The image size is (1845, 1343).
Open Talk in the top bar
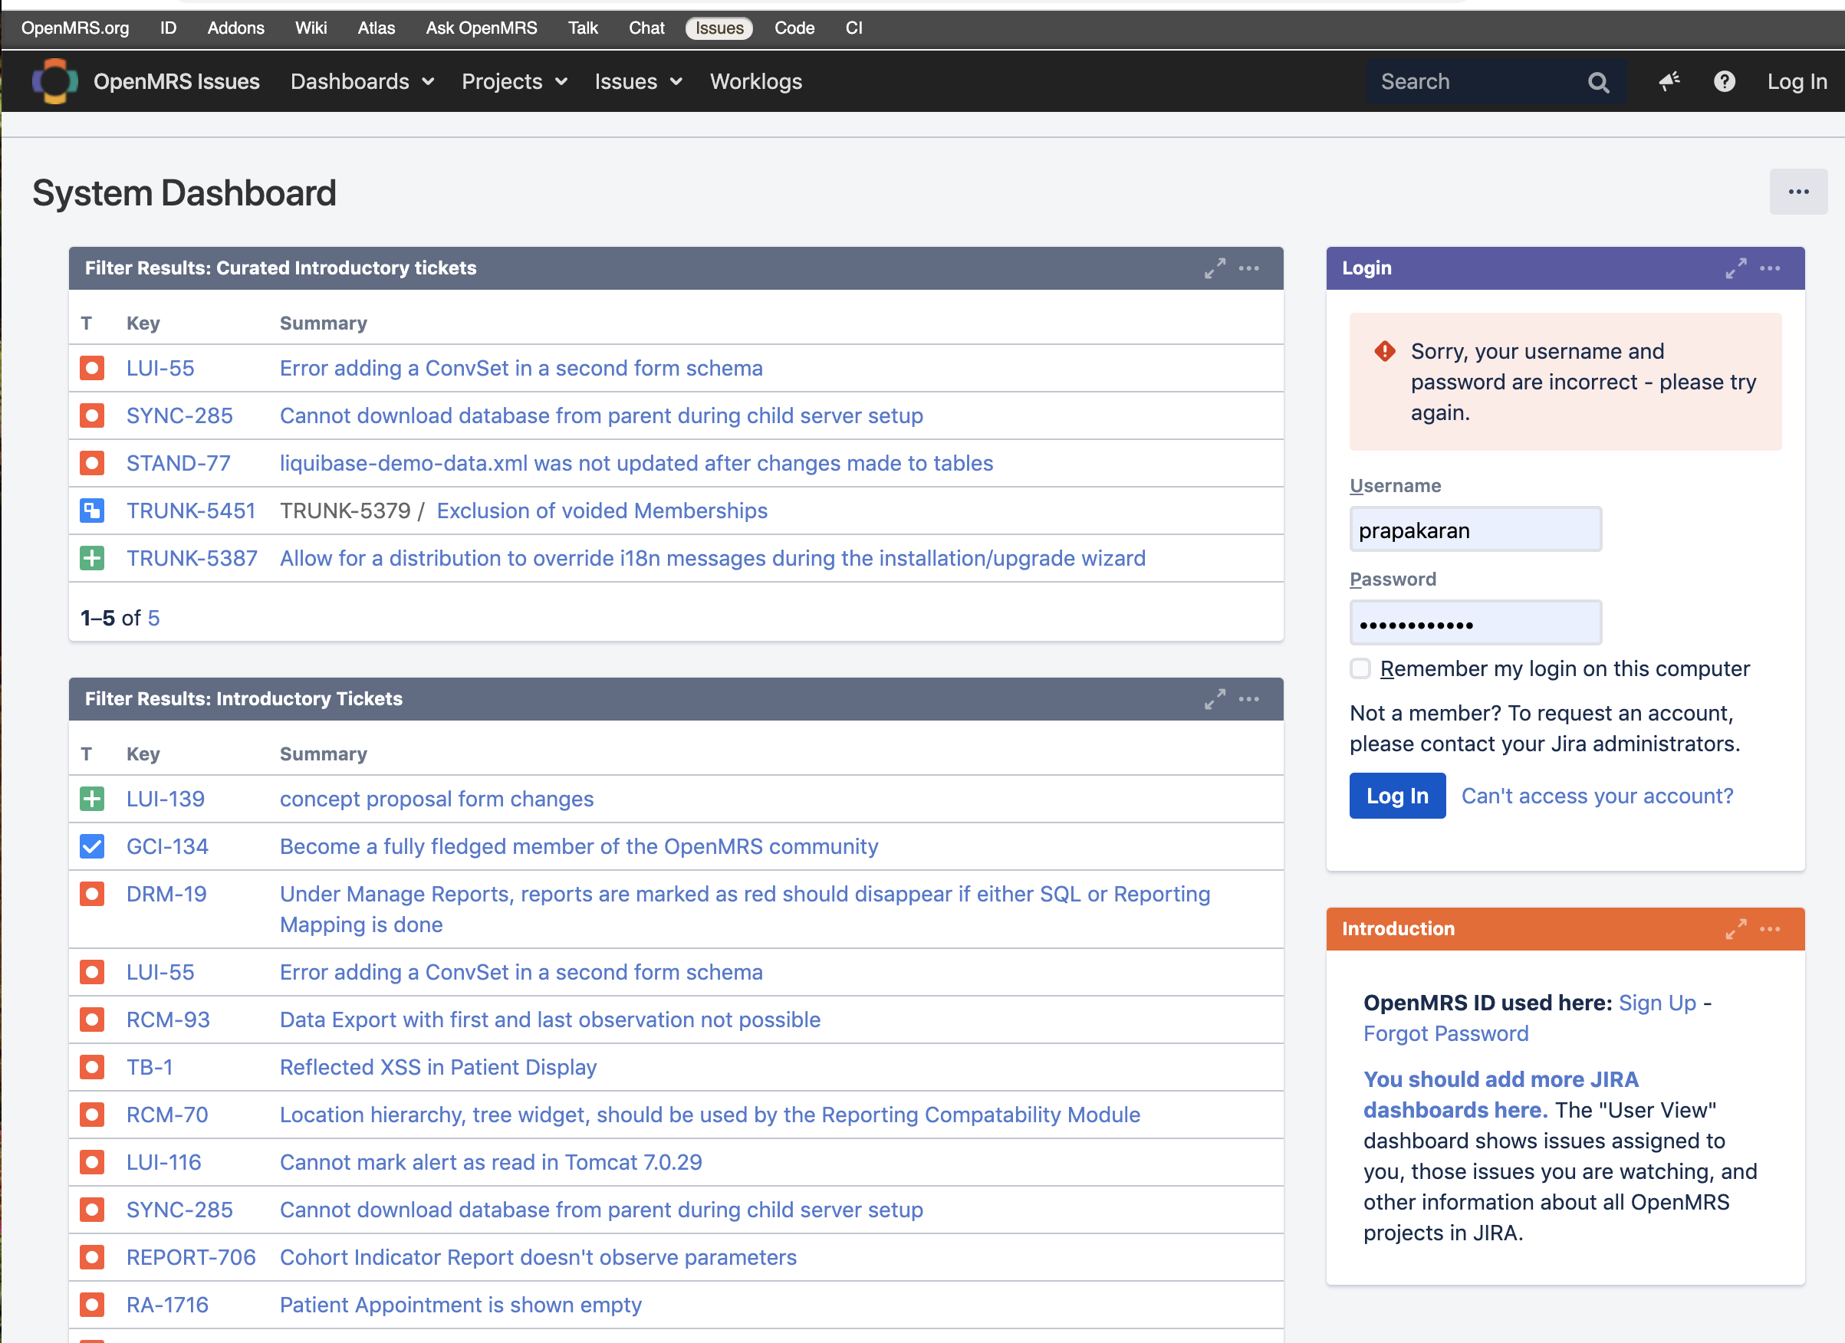tap(583, 28)
